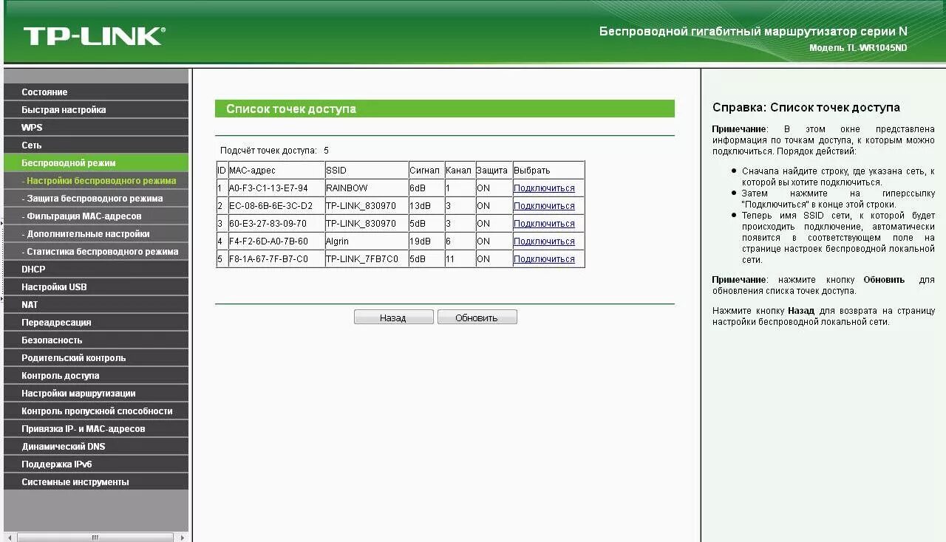Open Безопасность section
The height and width of the screenshot is (542, 946).
[96, 340]
